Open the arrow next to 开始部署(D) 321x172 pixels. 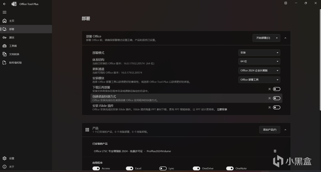tap(277, 38)
